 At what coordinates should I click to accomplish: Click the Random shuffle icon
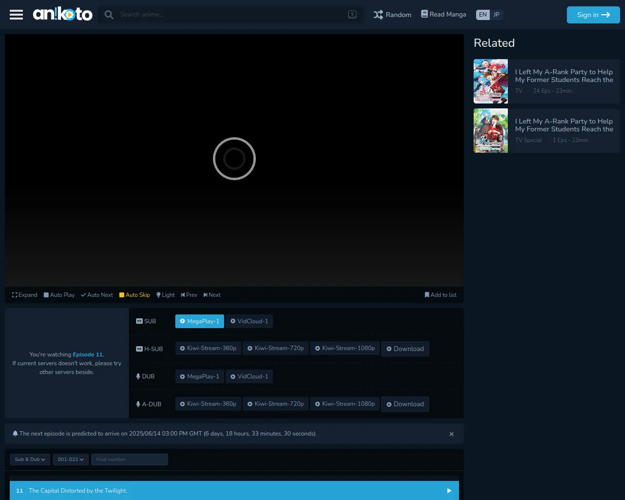click(378, 15)
